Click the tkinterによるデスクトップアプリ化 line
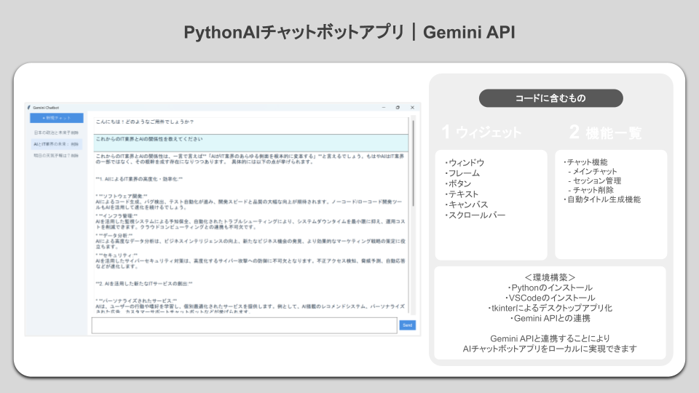 (x=550, y=309)
